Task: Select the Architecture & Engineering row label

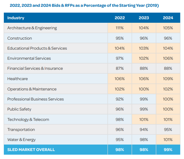Action: point(32,28)
